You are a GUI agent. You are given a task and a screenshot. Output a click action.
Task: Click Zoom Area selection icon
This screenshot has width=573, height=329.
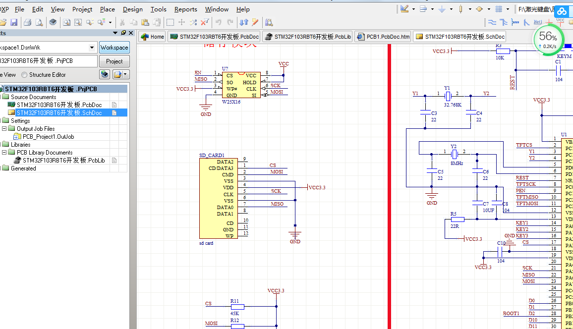tap(78, 23)
